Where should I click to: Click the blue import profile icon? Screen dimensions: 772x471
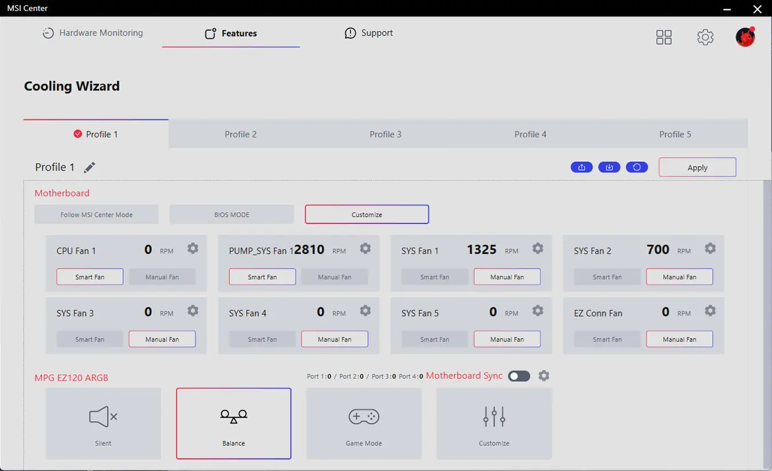click(x=609, y=167)
